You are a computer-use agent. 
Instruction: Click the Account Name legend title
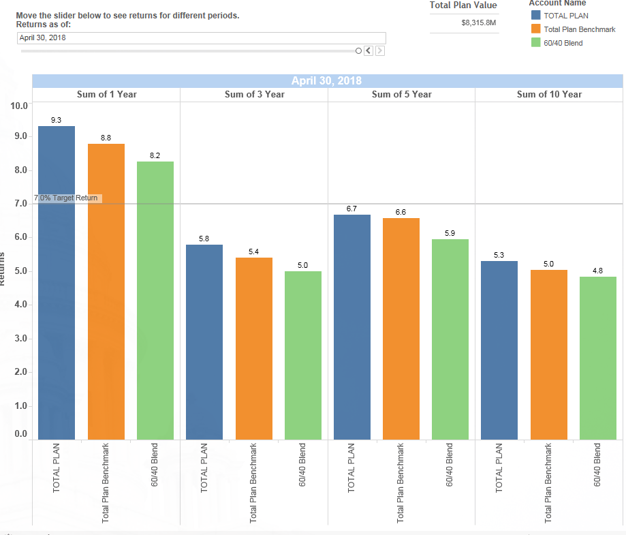(558, 3)
